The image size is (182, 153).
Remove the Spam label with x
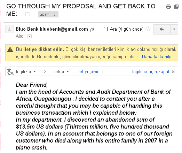coord(55,15)
